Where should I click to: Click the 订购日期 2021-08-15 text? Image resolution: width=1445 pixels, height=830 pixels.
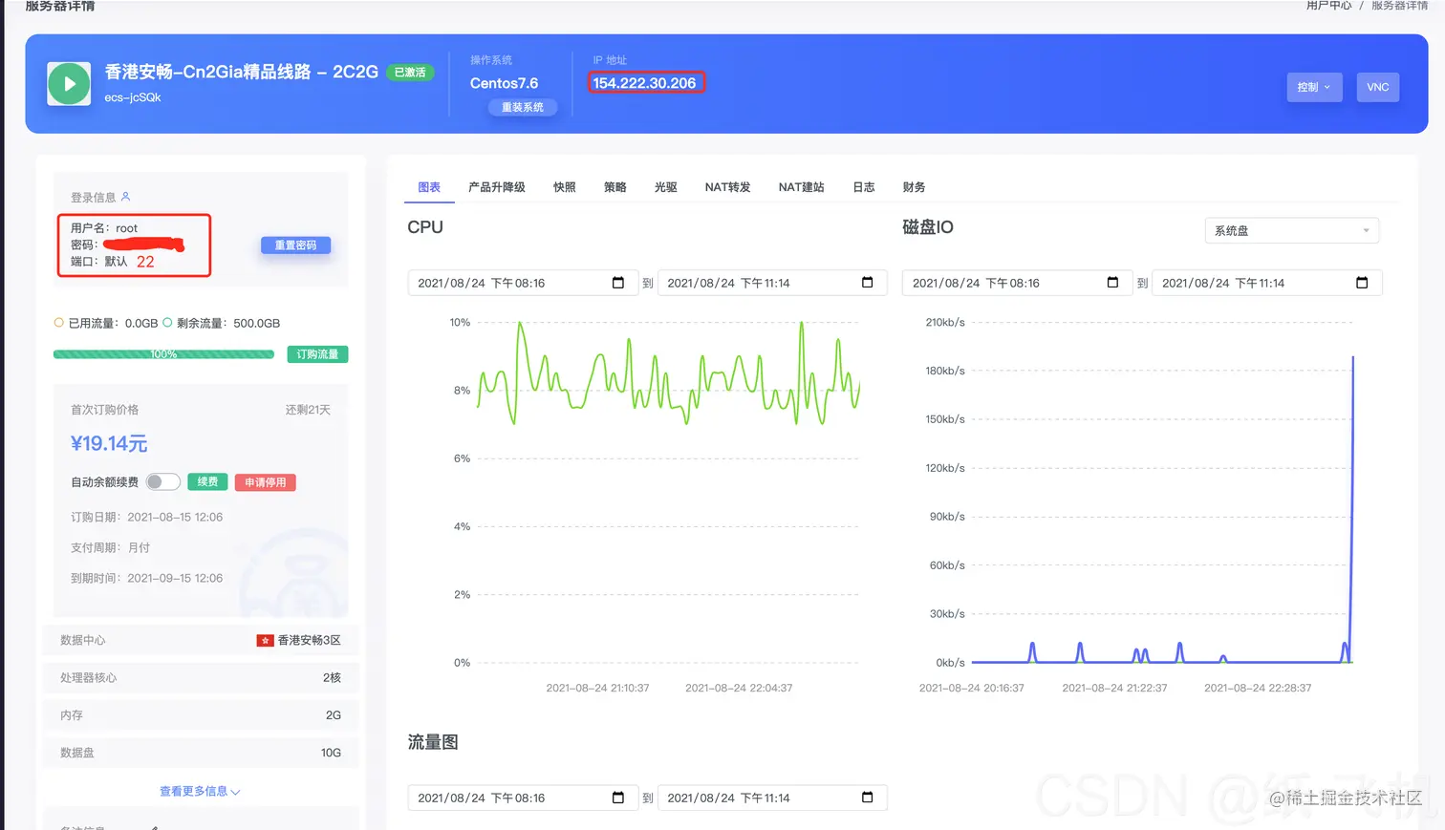146,517
